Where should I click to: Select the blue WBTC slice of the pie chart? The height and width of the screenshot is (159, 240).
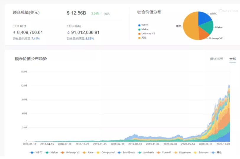pyautogui.click(x=204, y=18)
